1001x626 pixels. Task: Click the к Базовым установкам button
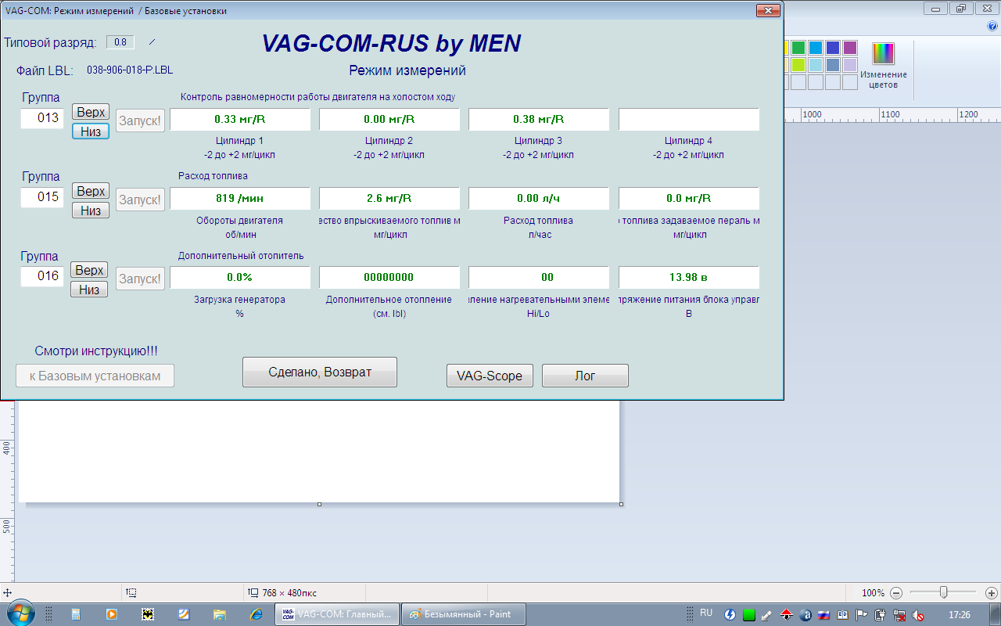pos(95,376)
